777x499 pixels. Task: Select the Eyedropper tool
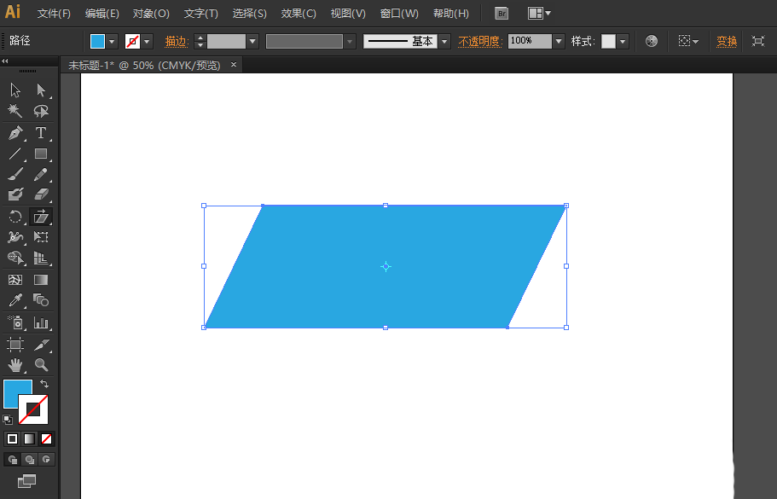(x=15, y=300)
